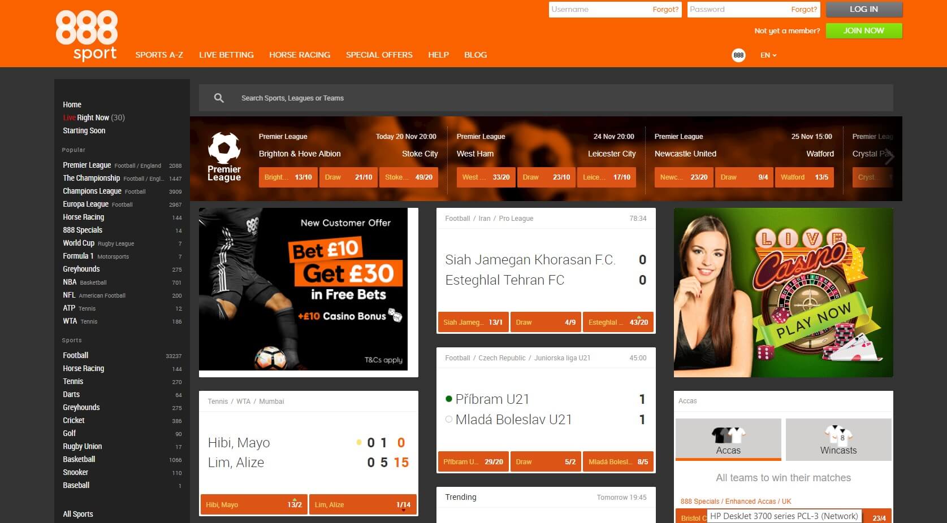The image size is (947, 523).
Task: Bet on Příbram U21 at 29/20
Action: click(473, 462)
